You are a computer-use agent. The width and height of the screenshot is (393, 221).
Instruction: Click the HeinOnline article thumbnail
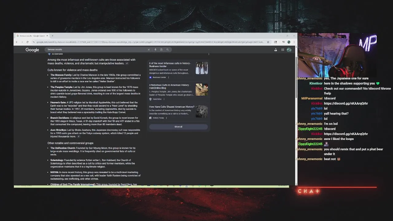(x=202, y=90)
